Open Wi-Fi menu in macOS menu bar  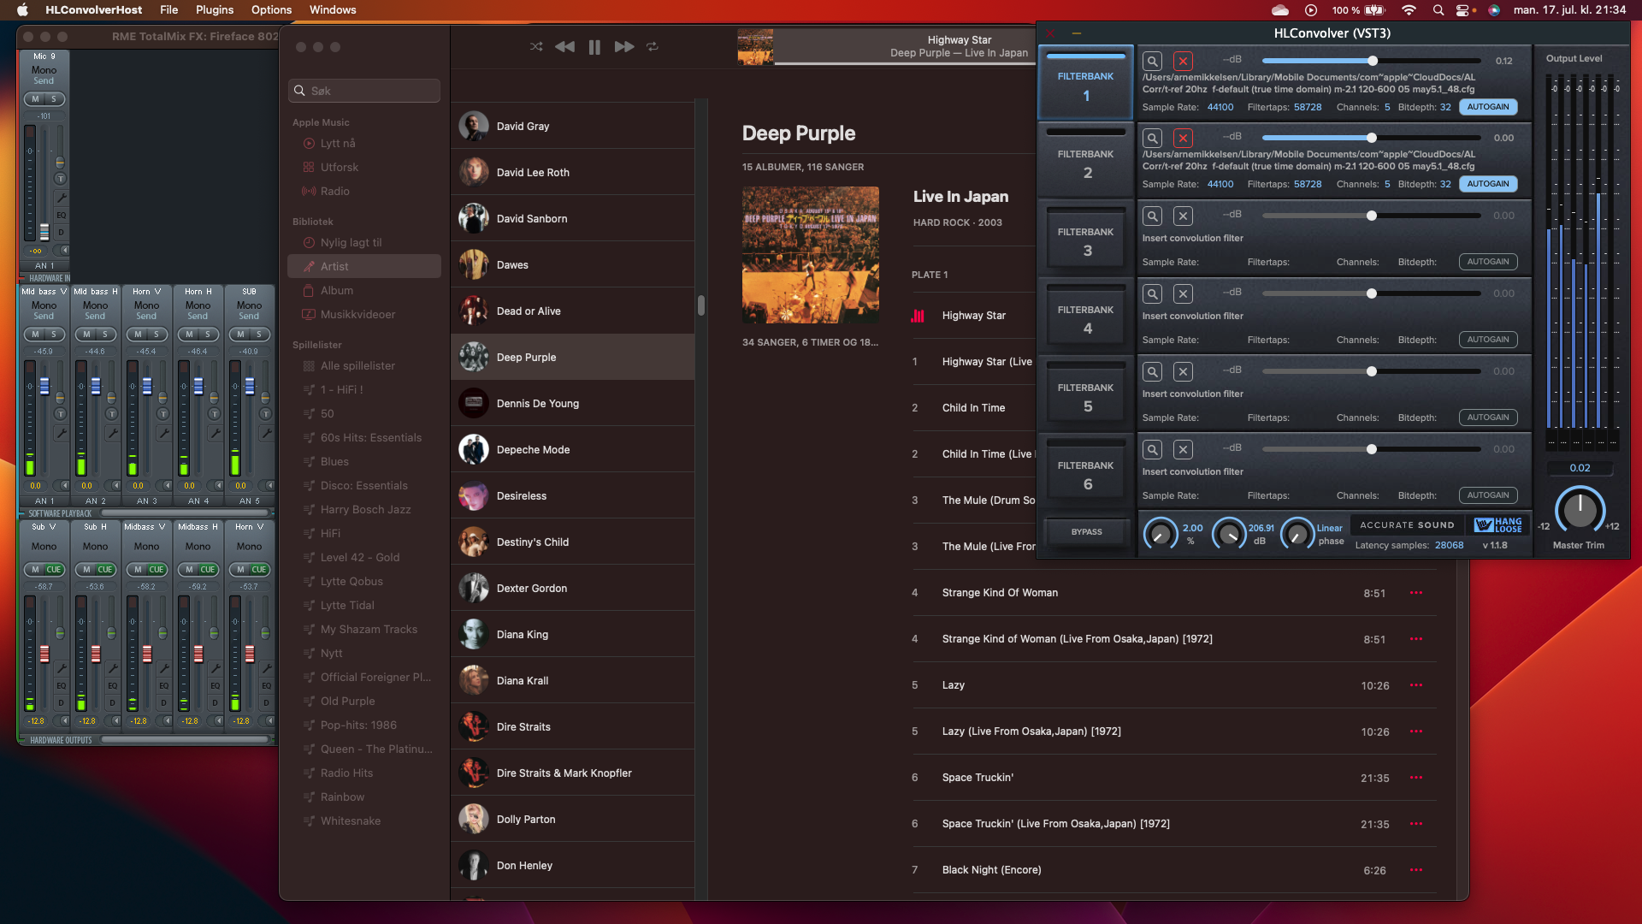[x=1409, y=10]
